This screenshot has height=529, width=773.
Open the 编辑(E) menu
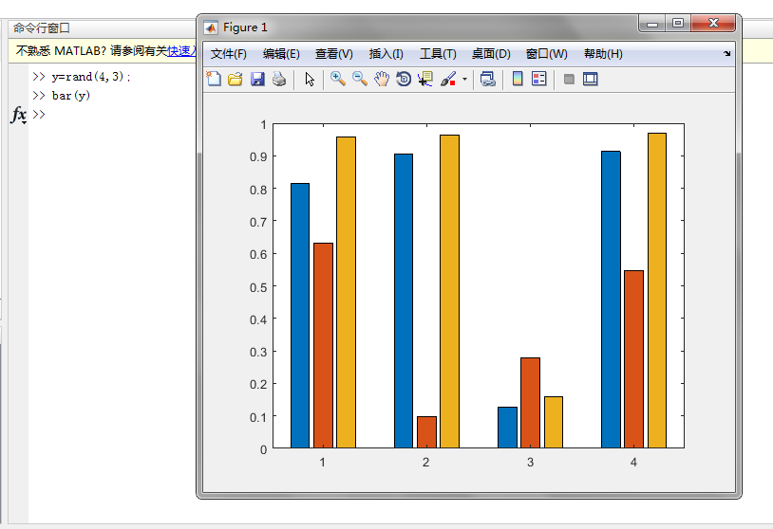281,54
